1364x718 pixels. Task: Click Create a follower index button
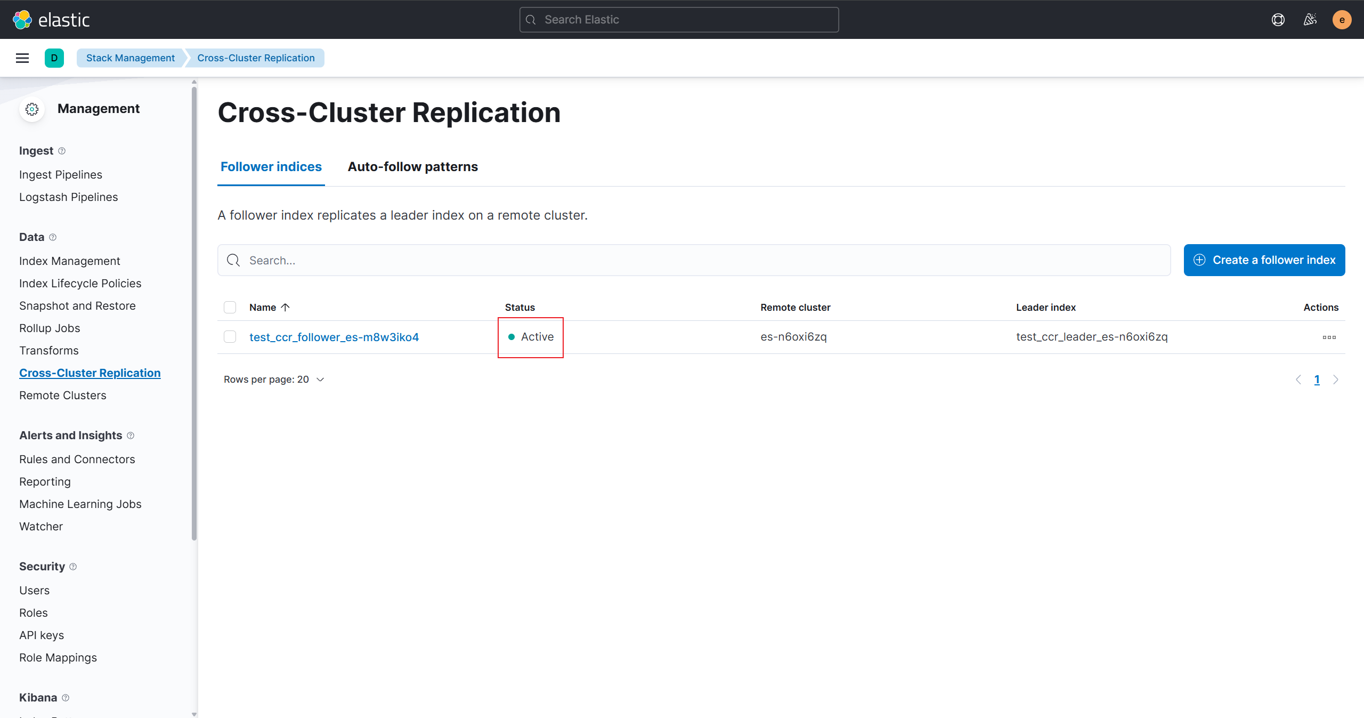tap(1264, 260)
